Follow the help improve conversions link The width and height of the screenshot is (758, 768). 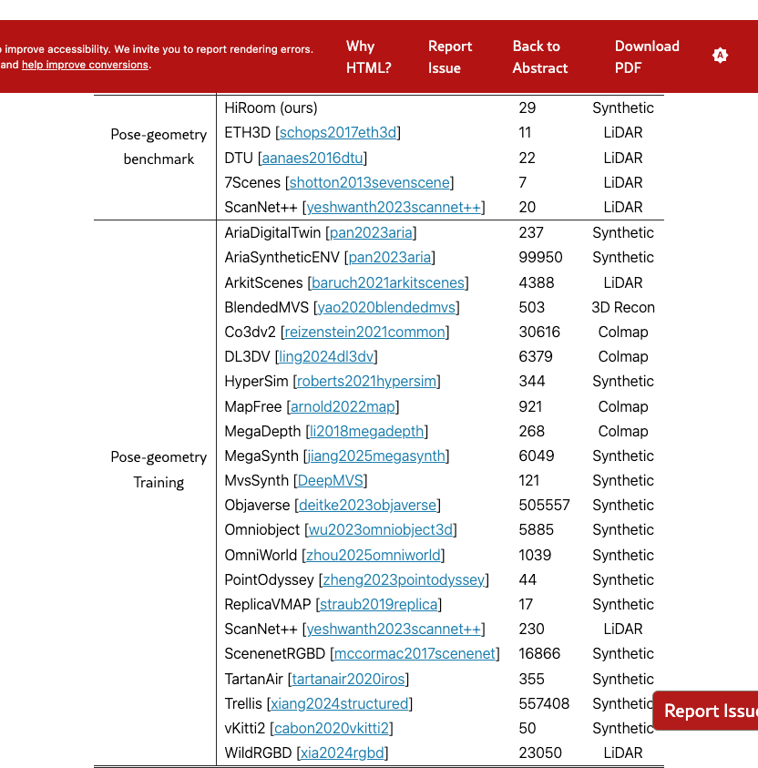tap(85, 65)
